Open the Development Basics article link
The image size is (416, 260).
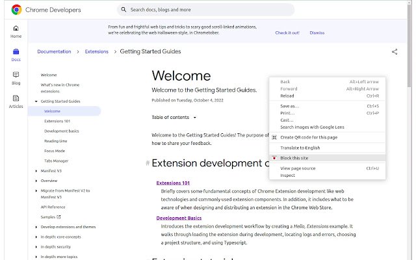click(x=179, y=218)
